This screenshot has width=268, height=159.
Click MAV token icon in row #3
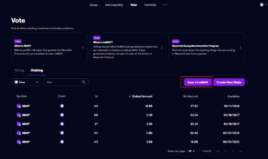pos(19,142)
